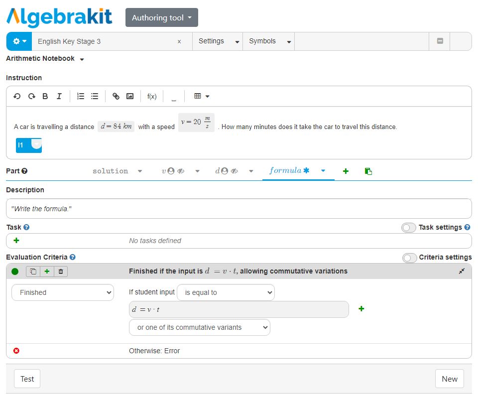Insert a hyperlink using the link icon
Image resolution: width=478 pixels, height=409 pixels.
(x=116, y=96)
